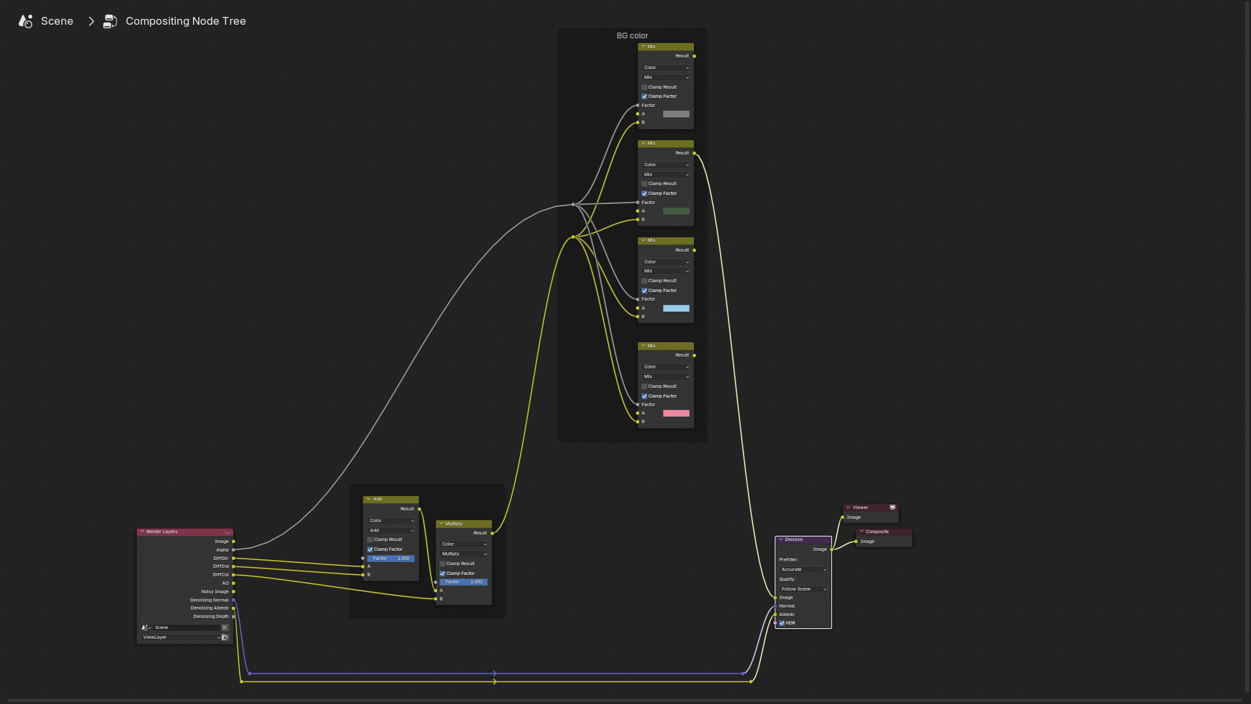This screenshot has width=1251, height=704.
Task: Click the Image output socket of Render Layers
Action: tap(233, 542)
